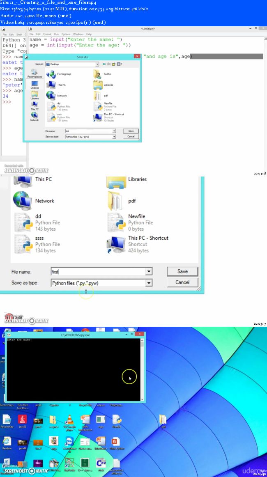267x477 pixels.
Task: Select the C++ desktop shortcut icon
Action: point(101,465)
